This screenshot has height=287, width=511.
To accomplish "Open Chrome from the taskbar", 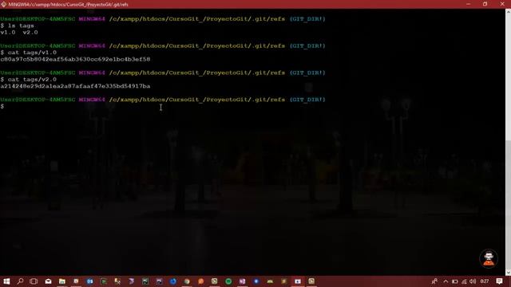I will click(x=187, y=281).
